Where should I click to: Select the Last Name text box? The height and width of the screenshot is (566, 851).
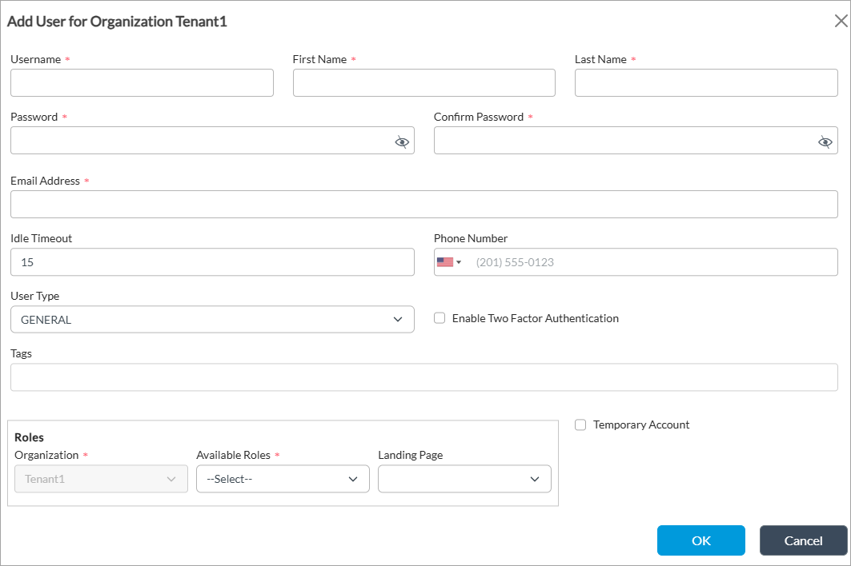[706, 83]
